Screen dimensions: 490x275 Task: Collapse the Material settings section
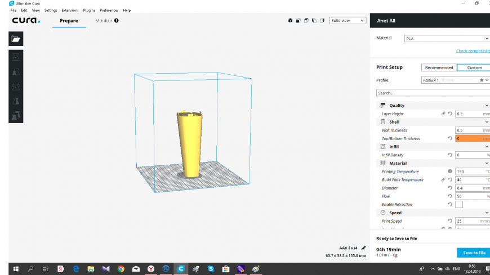[x=433, y=163]
